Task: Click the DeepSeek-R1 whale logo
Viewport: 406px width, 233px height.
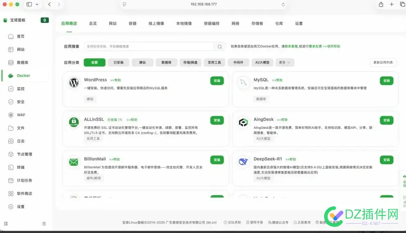Action: (243, 162)
